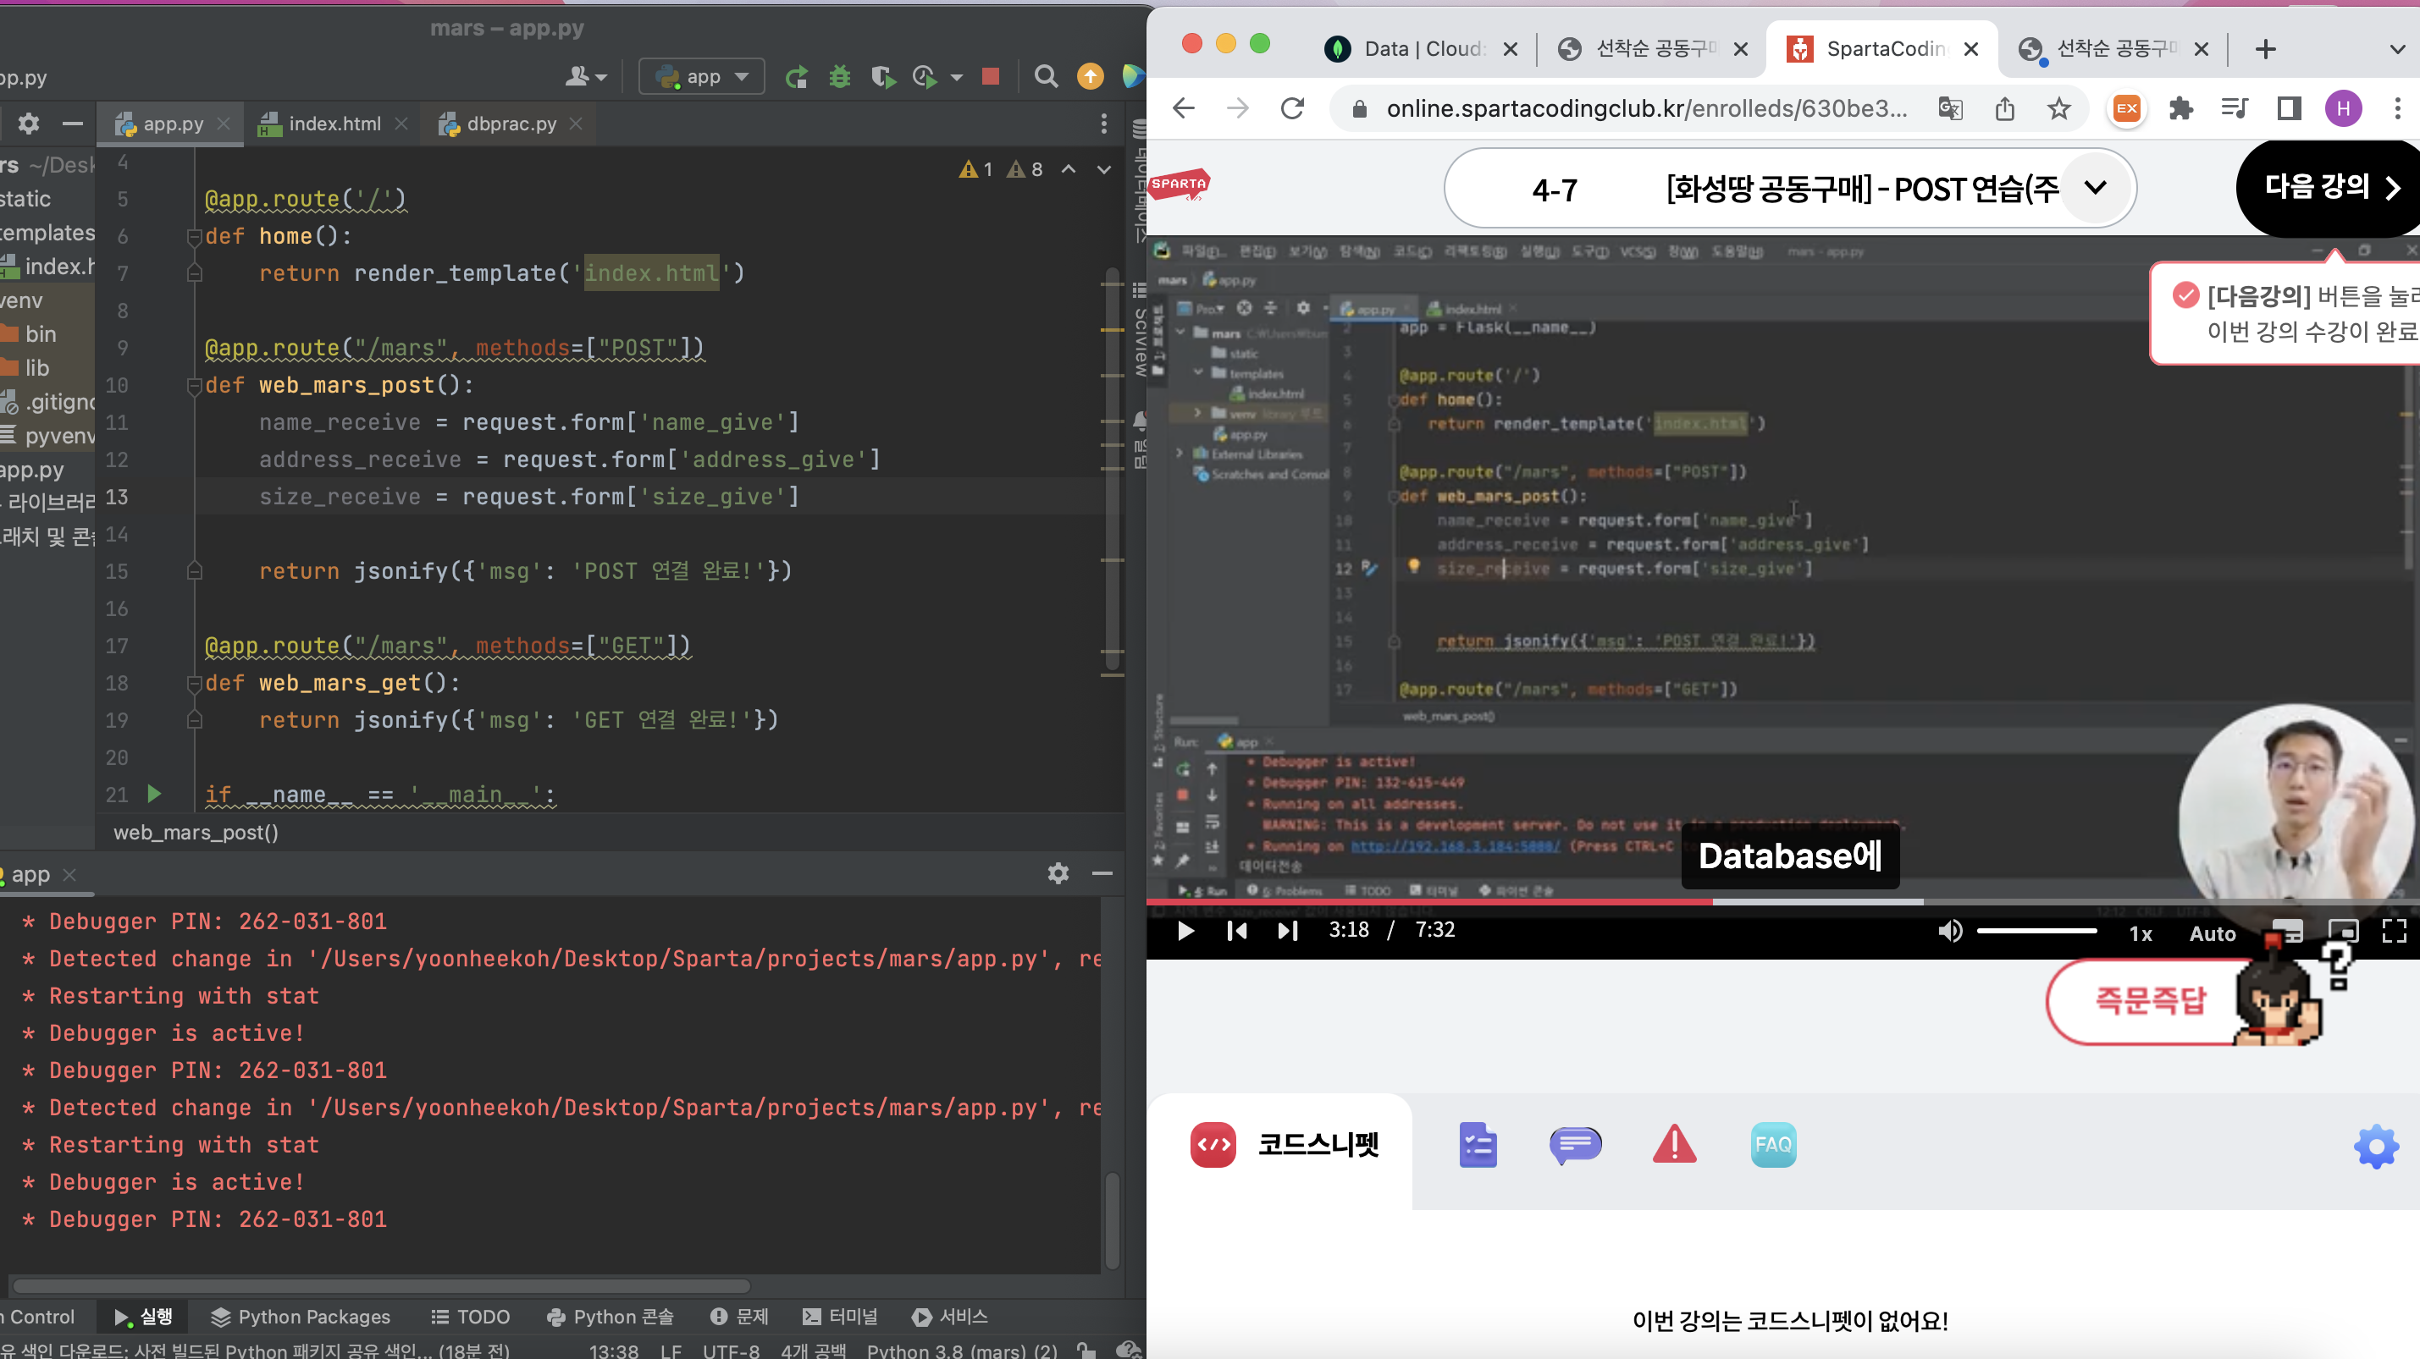Open a new Chrome tab
This screenshot has height=1359, width=2420.
click(x=2265, y=49)
